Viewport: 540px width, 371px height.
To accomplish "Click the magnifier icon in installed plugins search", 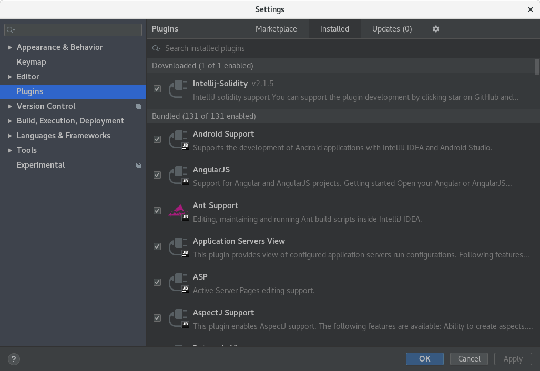I will [156, 48].
